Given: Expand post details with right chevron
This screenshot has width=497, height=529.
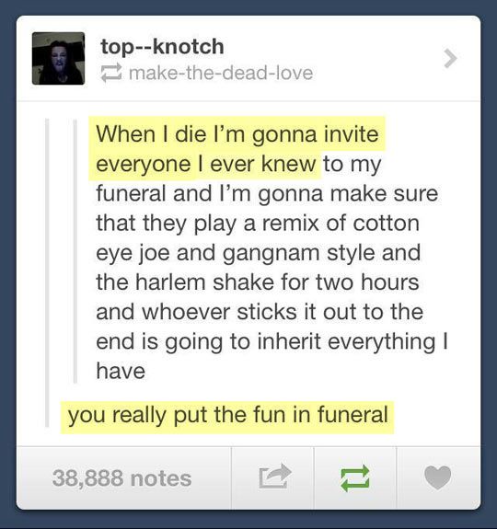Looking at the screenshot, I should 450,58.
